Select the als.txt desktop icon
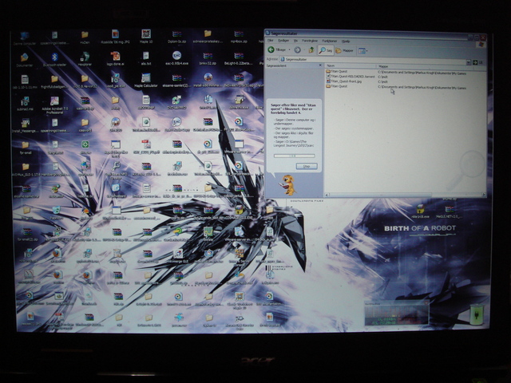The width and height of the screenshot is (511, 383). pyautogui.click(x=145, y=58)
